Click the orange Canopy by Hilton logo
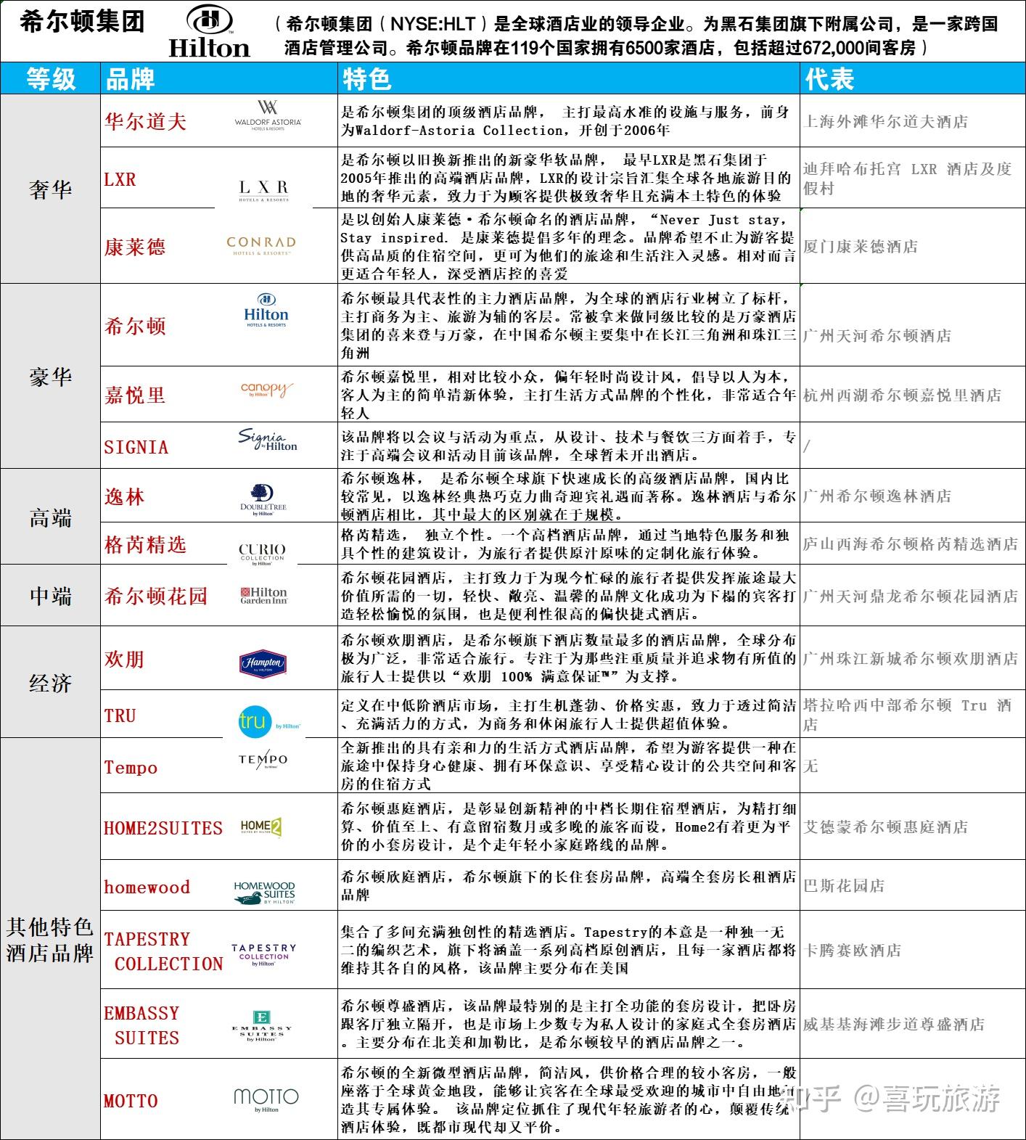This screenshot has width=1026, height=1140. (267, 390)
